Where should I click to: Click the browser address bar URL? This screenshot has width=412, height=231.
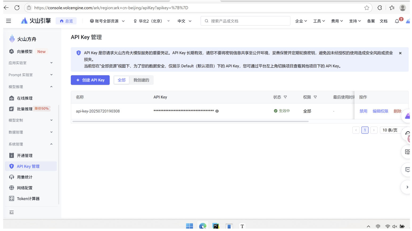pyautogui.click(x=111, y=8)
